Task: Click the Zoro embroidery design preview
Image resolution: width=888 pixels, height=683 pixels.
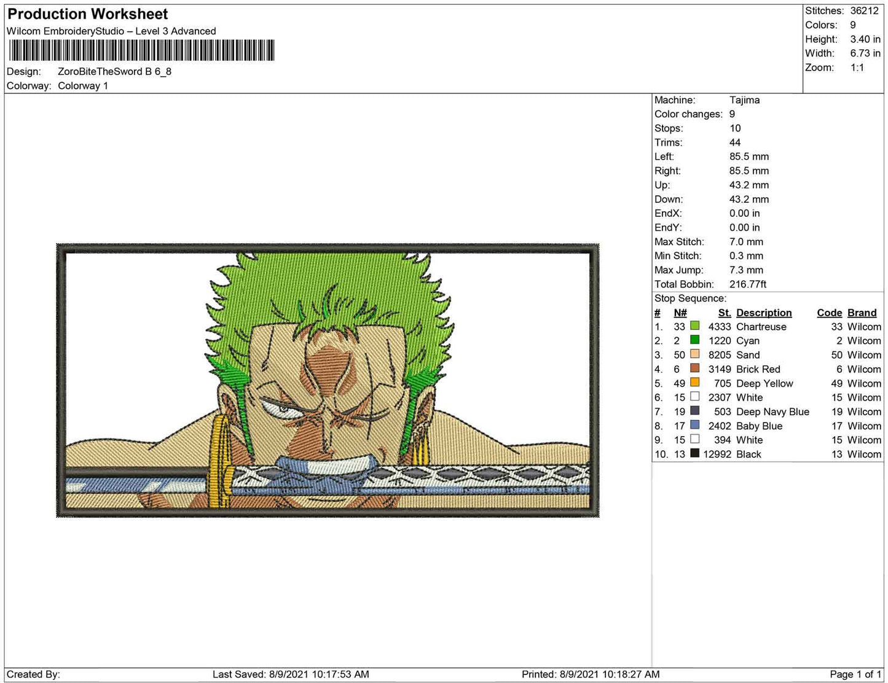Action: coord(328,381)
